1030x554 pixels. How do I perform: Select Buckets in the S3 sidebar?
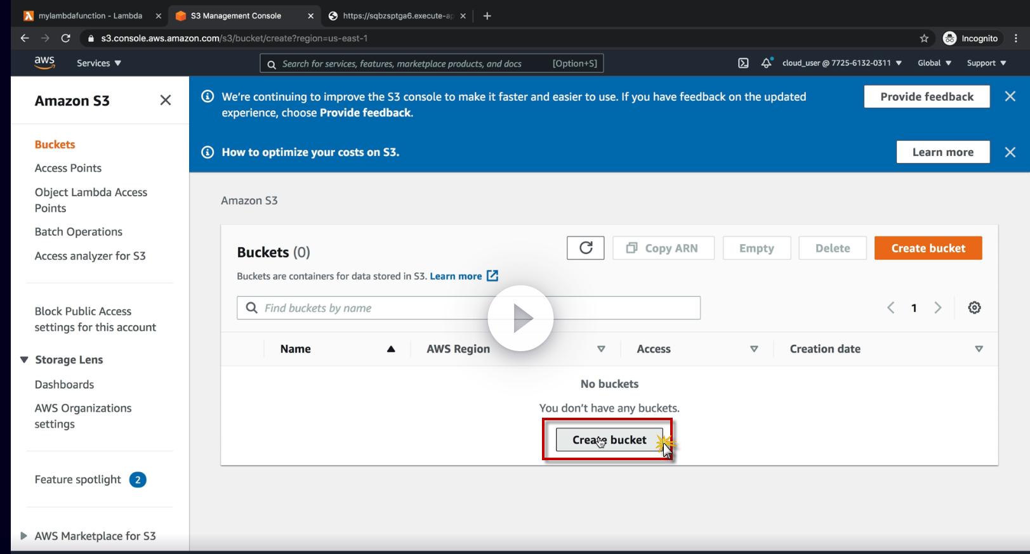pos(55,145)
